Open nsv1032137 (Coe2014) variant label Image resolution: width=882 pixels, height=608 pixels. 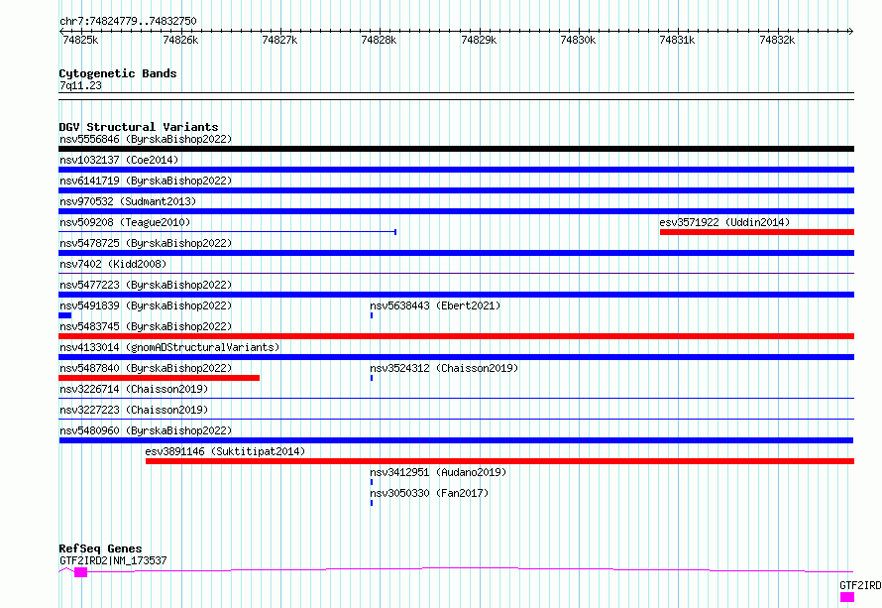(119, 160)
